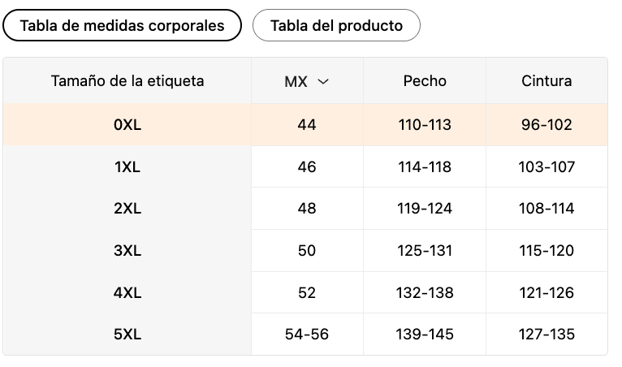Select the 4XL size row label
Screen dimensions: 622x367
pyautogui.click(x=127, y=293)
